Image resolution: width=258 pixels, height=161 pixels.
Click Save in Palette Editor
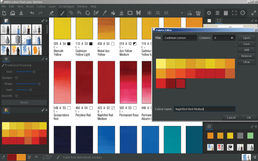tap(247, 44)
